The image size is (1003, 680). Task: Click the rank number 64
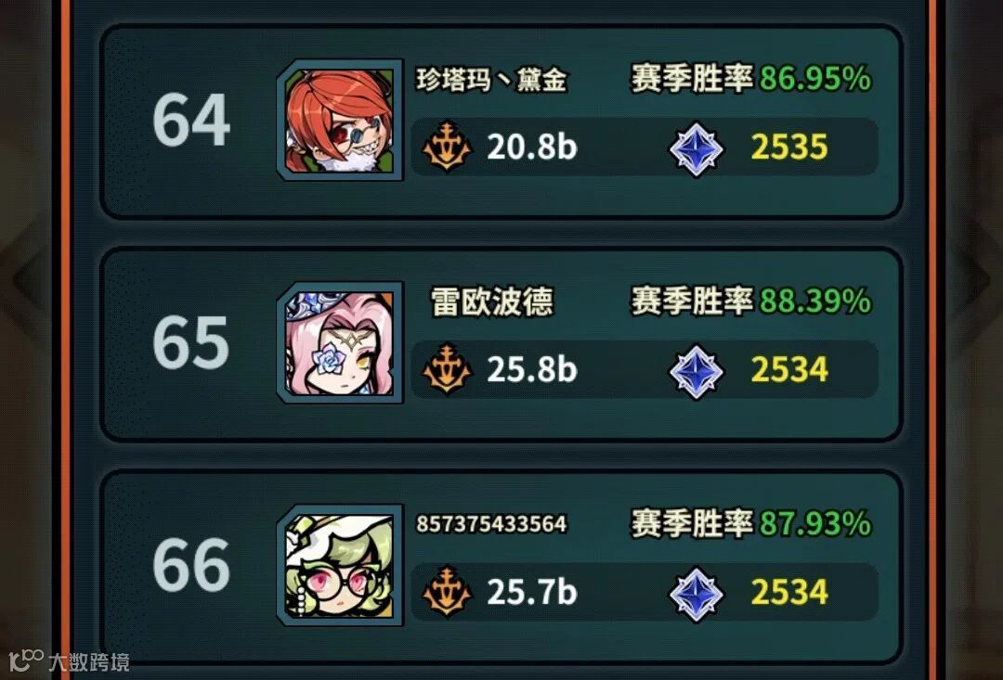(191, 121)
